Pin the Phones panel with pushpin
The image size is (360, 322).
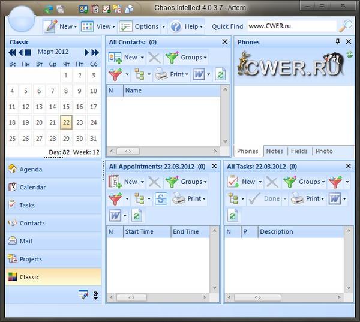tap(337, 41)
